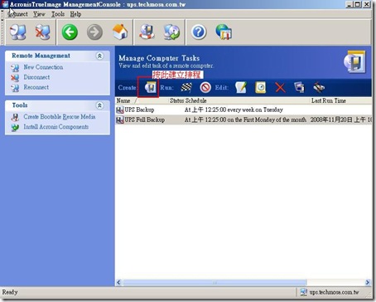The width and height of the screenshot is (376, 302).
Task: Click the 2008年11月20日 last run time cell
Action: (341, 119)
